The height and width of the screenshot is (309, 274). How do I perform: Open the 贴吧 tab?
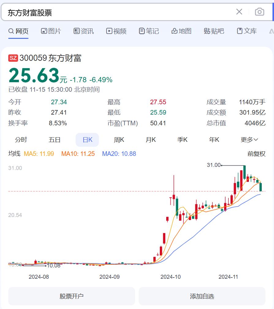tap(214, 31)
